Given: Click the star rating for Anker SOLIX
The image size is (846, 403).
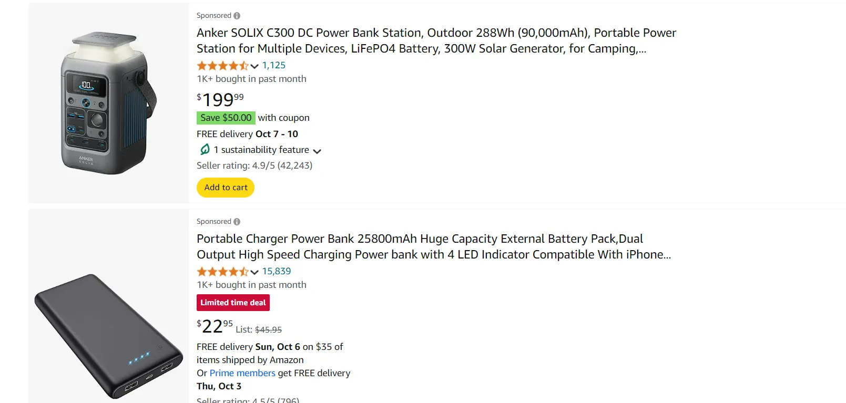Looking at the screenshot, I should [x=222, y=65].
